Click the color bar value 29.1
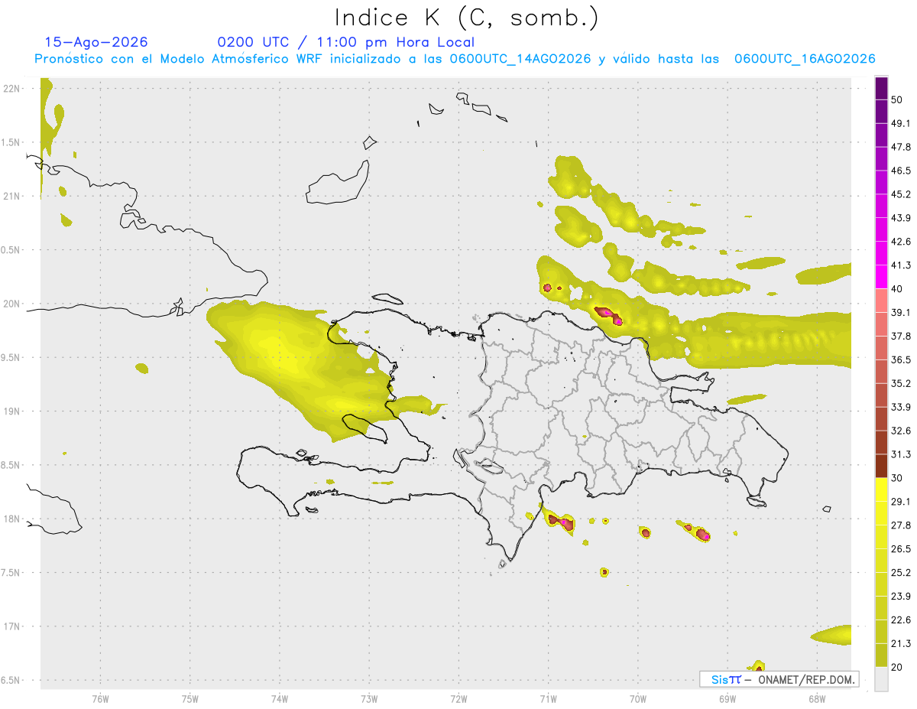Viewport: 917px width, 709px height. point(901,502)
